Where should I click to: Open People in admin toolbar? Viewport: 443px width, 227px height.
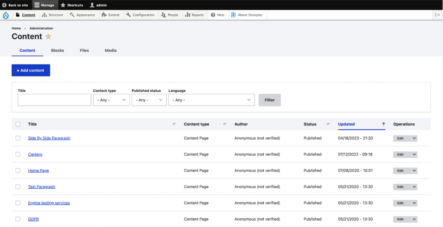point(170,15)
